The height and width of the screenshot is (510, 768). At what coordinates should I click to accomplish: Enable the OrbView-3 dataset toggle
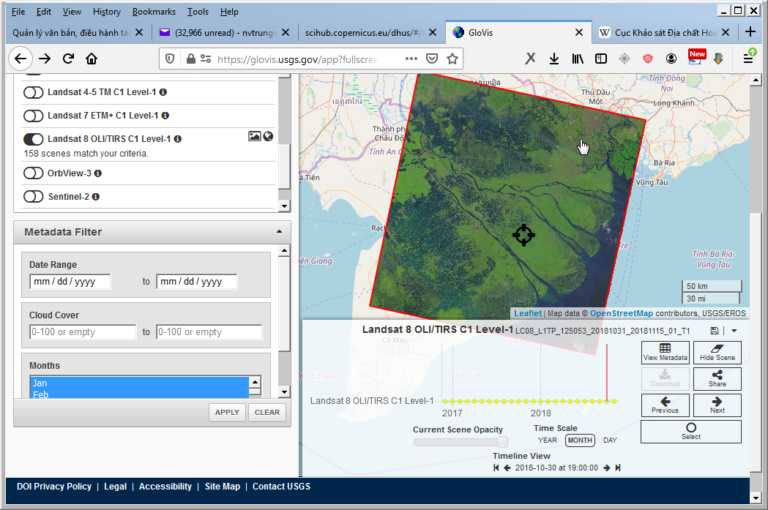(x=33, y=173)
